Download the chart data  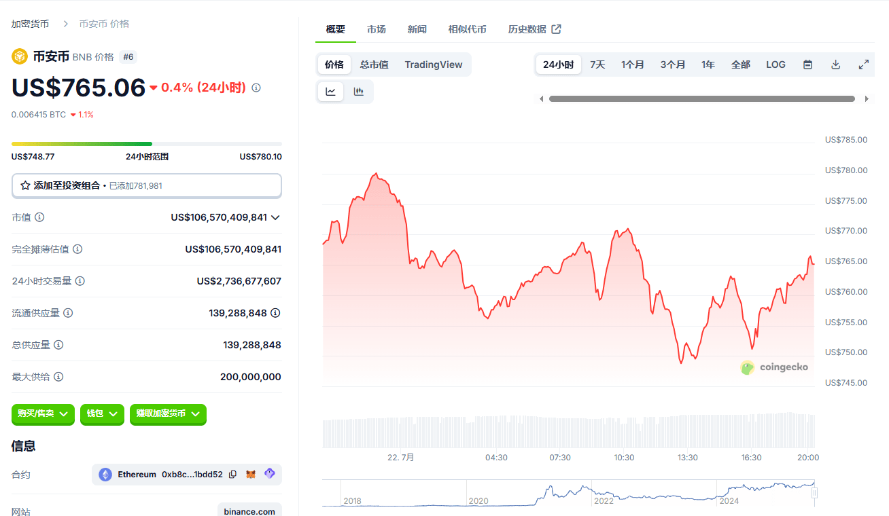pos(836,64)
